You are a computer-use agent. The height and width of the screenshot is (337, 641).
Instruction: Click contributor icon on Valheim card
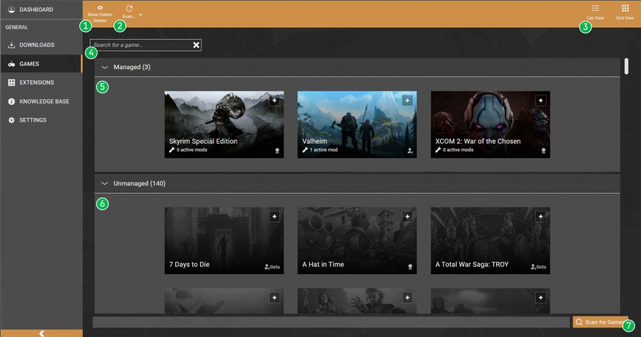coord(410,151)
